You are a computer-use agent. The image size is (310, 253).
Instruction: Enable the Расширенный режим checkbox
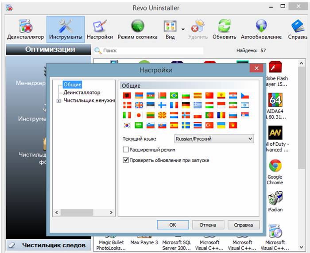(126, 150)
